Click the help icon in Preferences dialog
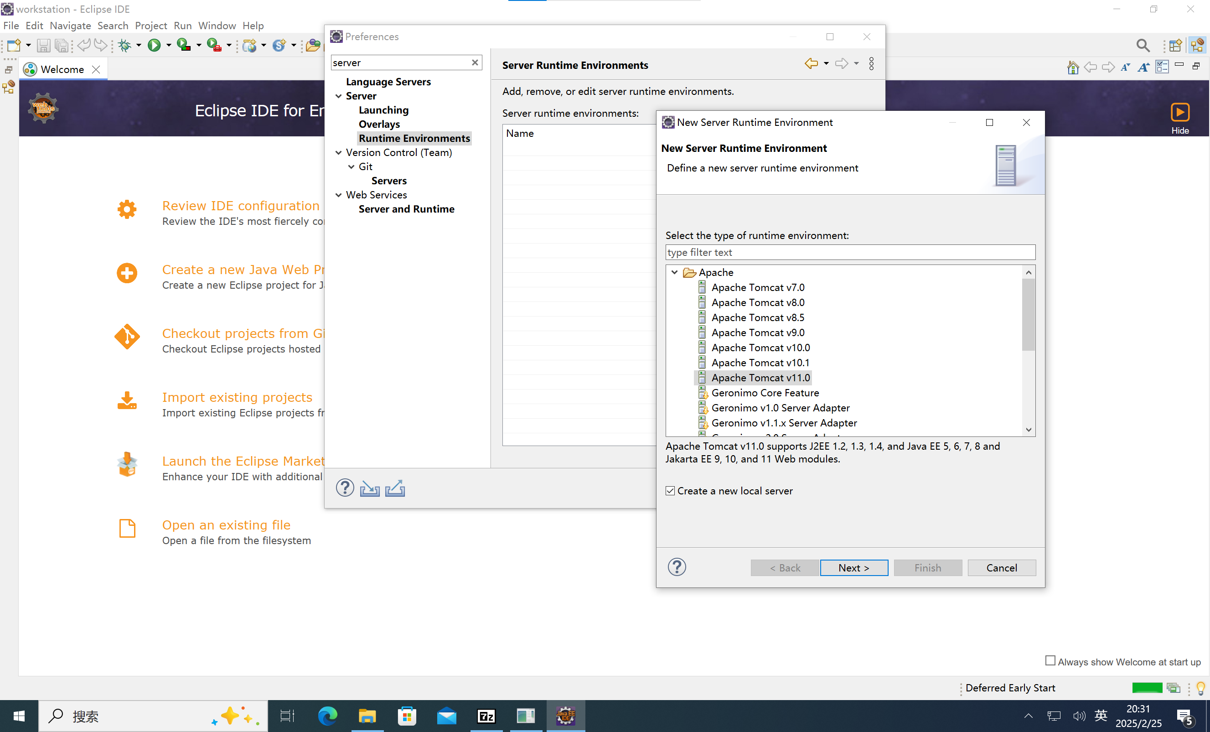The height and width of the screenshot is (732, 1210). (x=345, y=488)
